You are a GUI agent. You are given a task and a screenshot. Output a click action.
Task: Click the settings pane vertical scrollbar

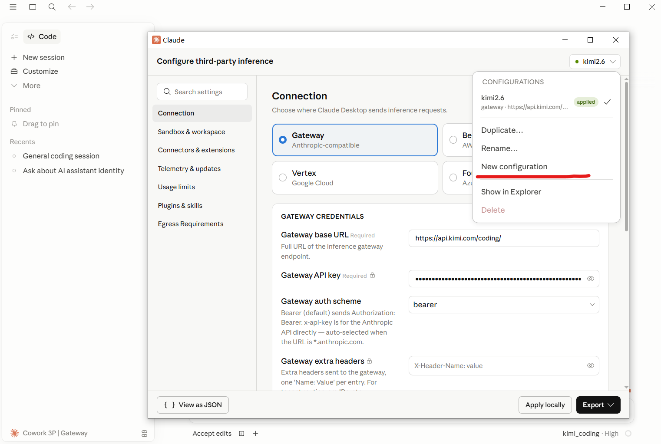tap(626, 157)
